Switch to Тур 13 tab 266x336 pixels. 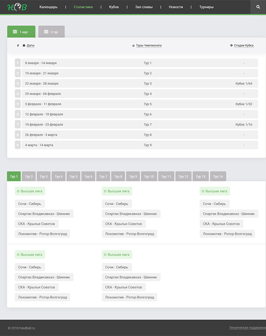(200, 176)
